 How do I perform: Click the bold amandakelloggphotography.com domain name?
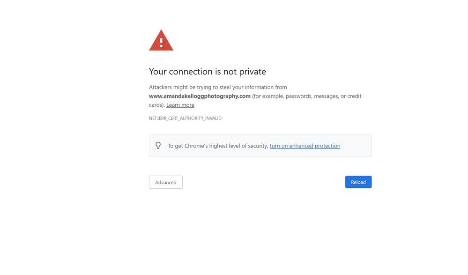click(x=200, y=97)
